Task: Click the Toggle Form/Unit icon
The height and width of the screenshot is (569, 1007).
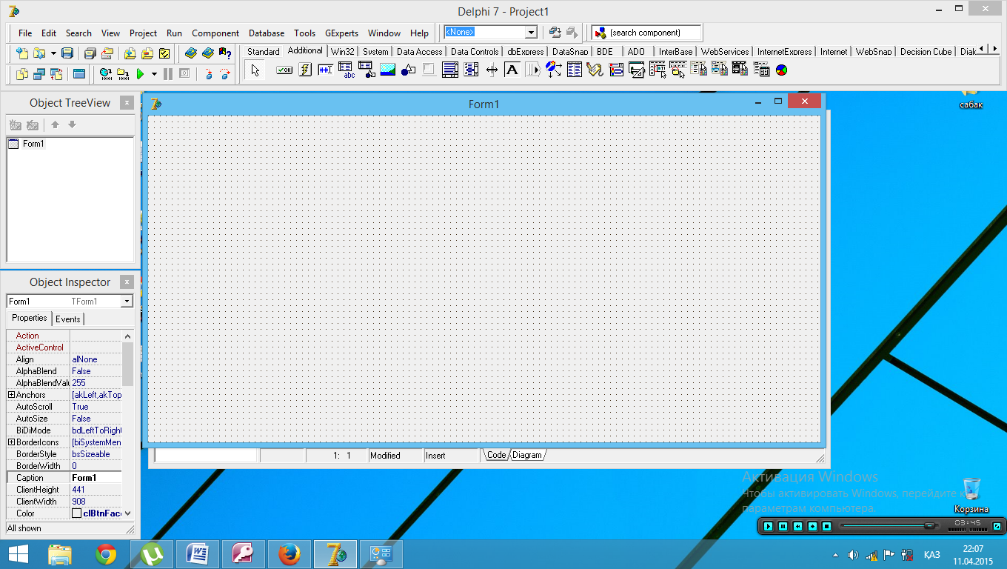Action: pyautogui.click(x=56, y=73)
